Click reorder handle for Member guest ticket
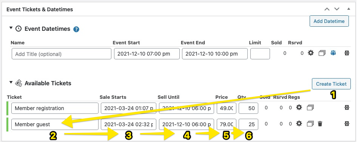Image resolution: width=364 pixels, height=142 pixels. [x=347, y=124]
